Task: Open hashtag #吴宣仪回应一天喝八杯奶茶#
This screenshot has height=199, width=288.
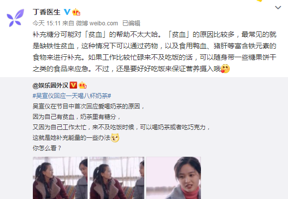Action: pyautogui.click(x=72, y=96)
